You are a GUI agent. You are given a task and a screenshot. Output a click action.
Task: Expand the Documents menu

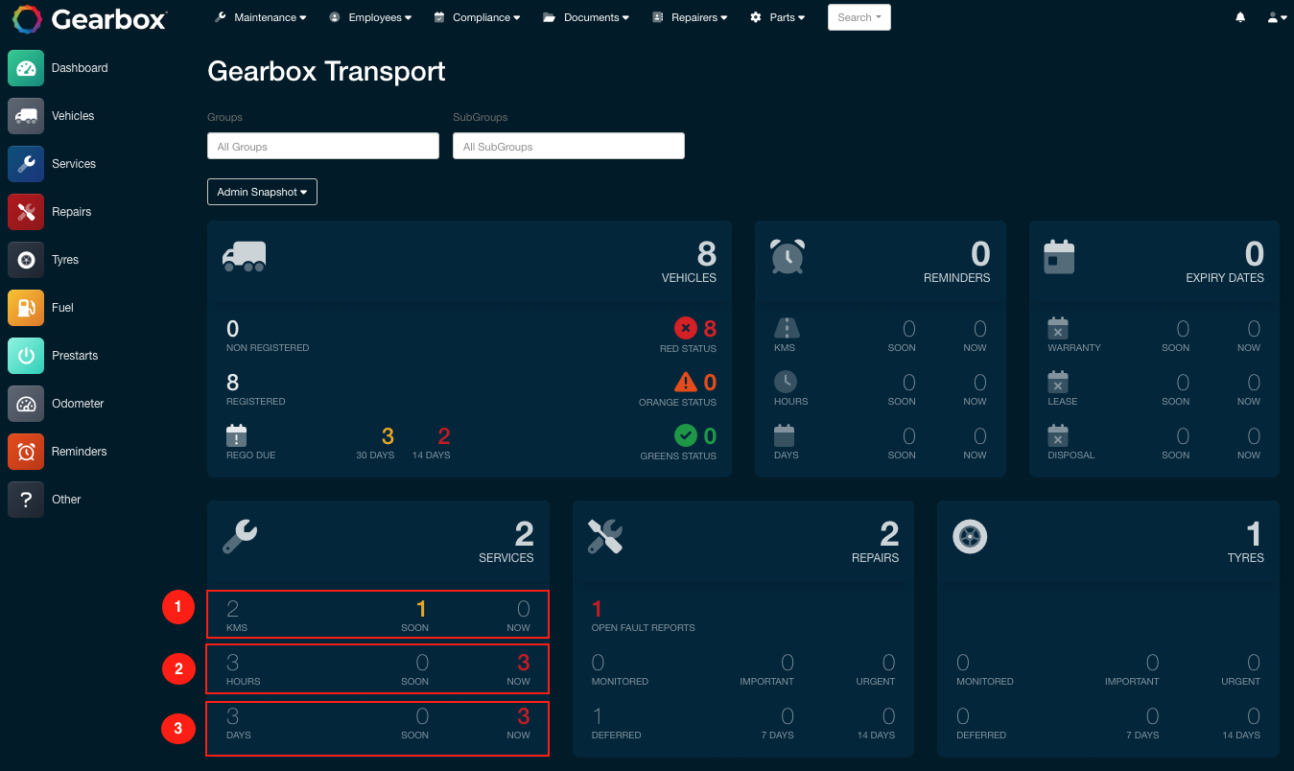coord(586,17)
